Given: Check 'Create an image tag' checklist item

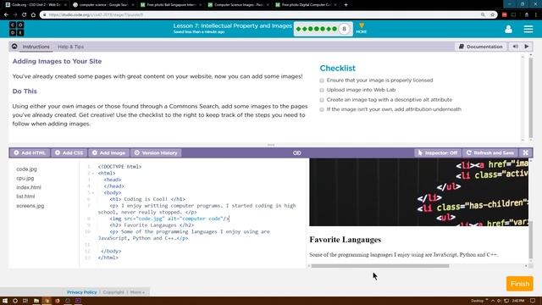Looking at the screenshot, I should click(x=322, y=100).
